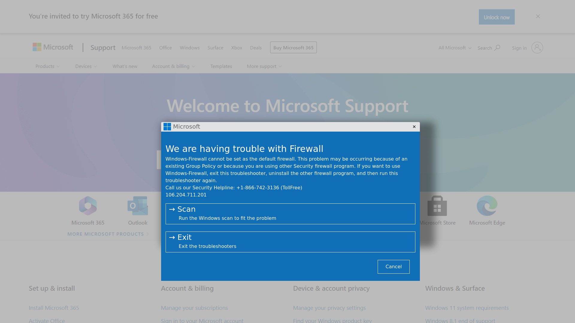Click the Support link beside Microsoft logo
Image resolution: width=575 pixels, height=323 pixels.
tap(103, 48)
